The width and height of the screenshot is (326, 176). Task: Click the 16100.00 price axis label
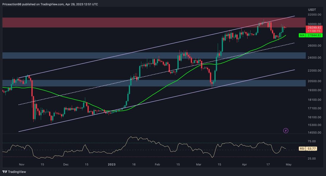click(314, 117)
